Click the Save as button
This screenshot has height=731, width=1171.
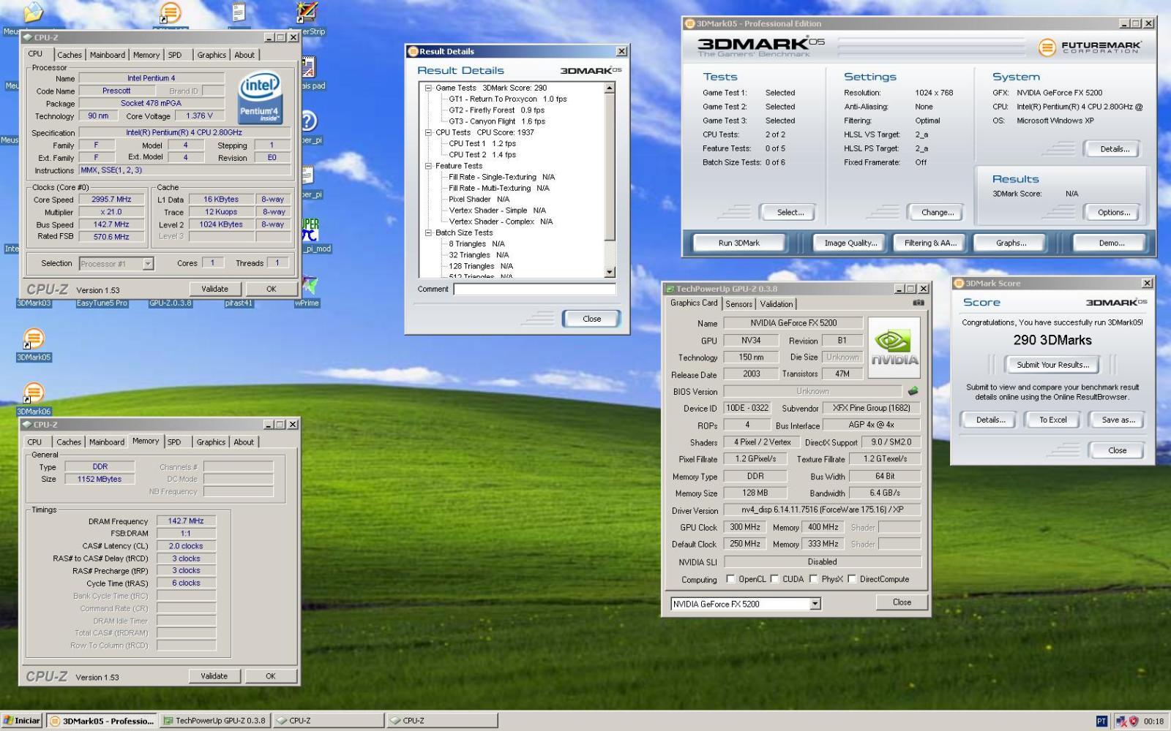tap(1118, 420)
